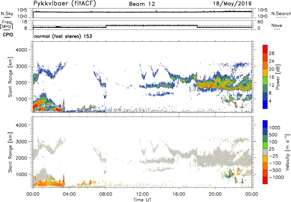This screenshot has width=291, height=202.
Task: Click the 'CPID' row label
Action: [x=8, y=35]
